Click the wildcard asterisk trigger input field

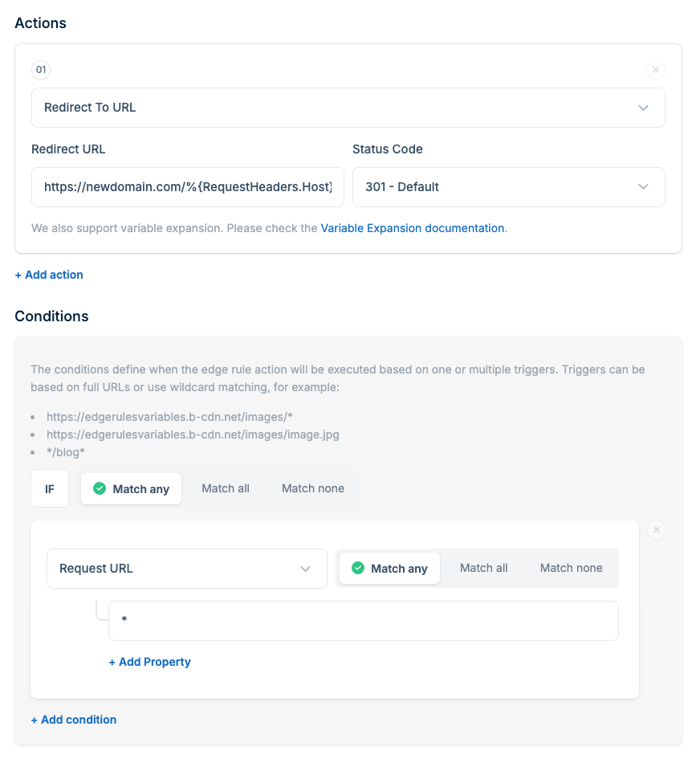point(363,620)
